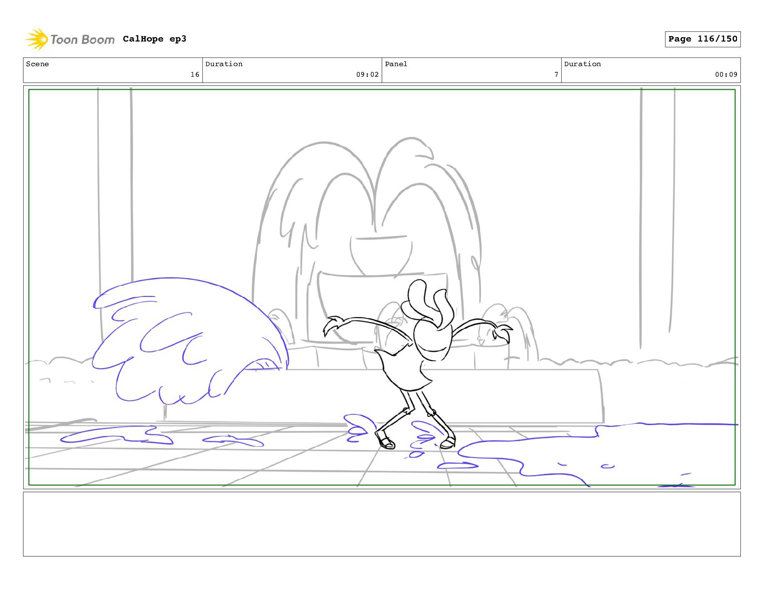Click the Duration label beside Panel cell

[582, 64]
